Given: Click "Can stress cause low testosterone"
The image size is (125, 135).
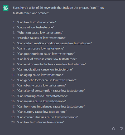Looking at the screenshot, I should (x=41, y=49).
